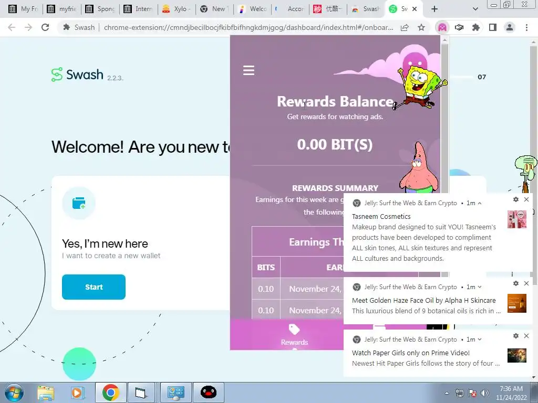Open the hamburger menu in the rewards popup
Viewport: 538px width, 403px height.
click(x=249, y=70)
